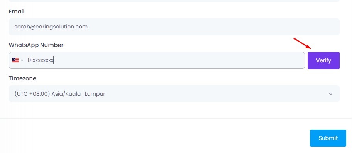The height and width of the screenshot is (153, 352).
Task: Expand the Timezone chevron arrow
Action: pos(331,94)
